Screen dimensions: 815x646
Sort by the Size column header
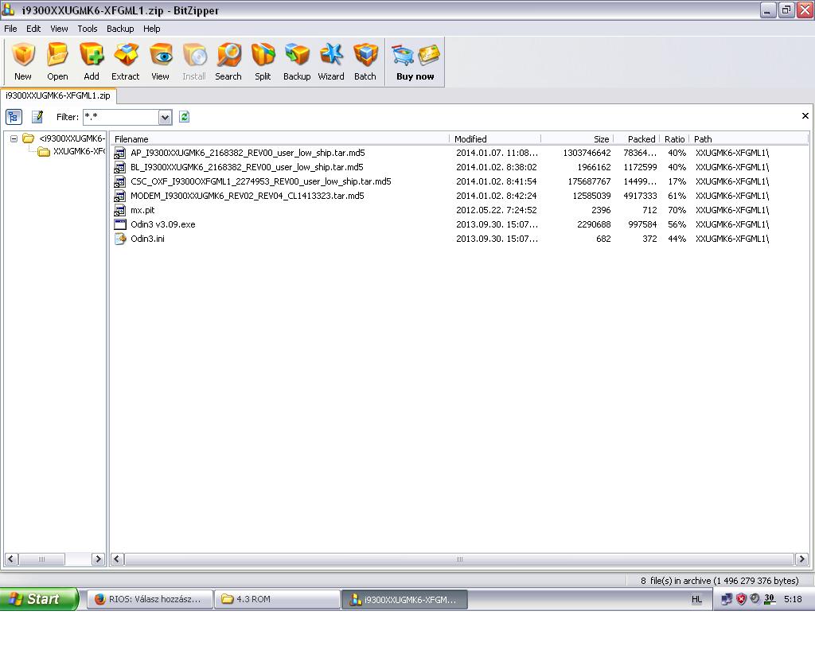(577, 139)
